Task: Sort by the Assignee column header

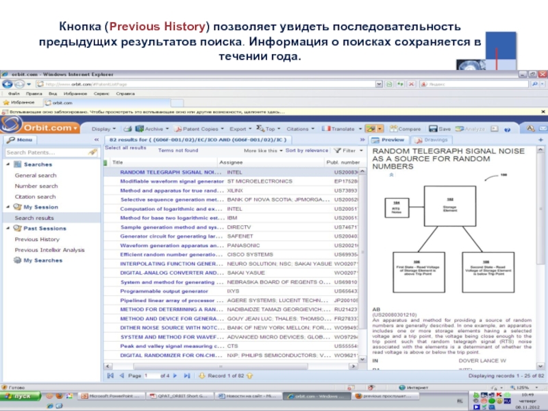Action: click(231, 162)
